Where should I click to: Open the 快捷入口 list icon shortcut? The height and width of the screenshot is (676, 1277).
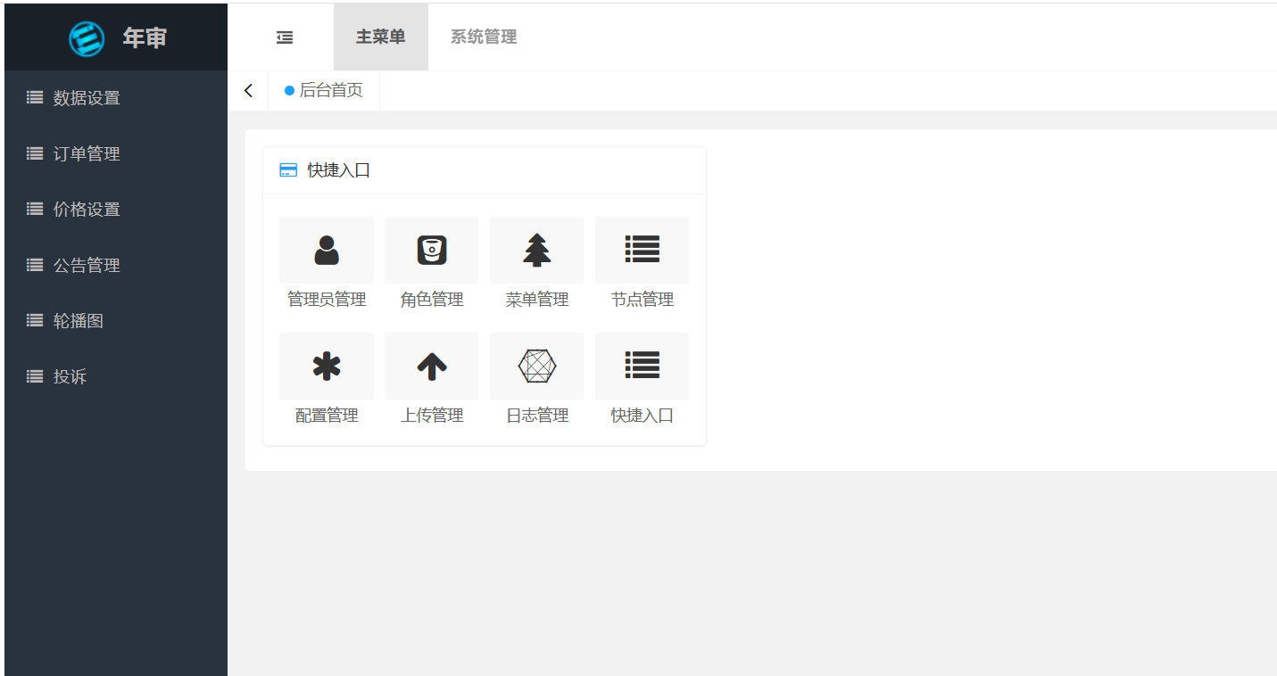(642, 367)
